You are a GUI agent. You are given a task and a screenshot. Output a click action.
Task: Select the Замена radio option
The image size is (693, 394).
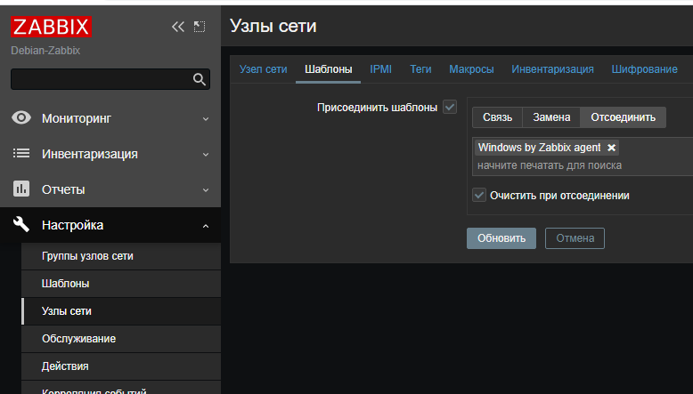551,117
